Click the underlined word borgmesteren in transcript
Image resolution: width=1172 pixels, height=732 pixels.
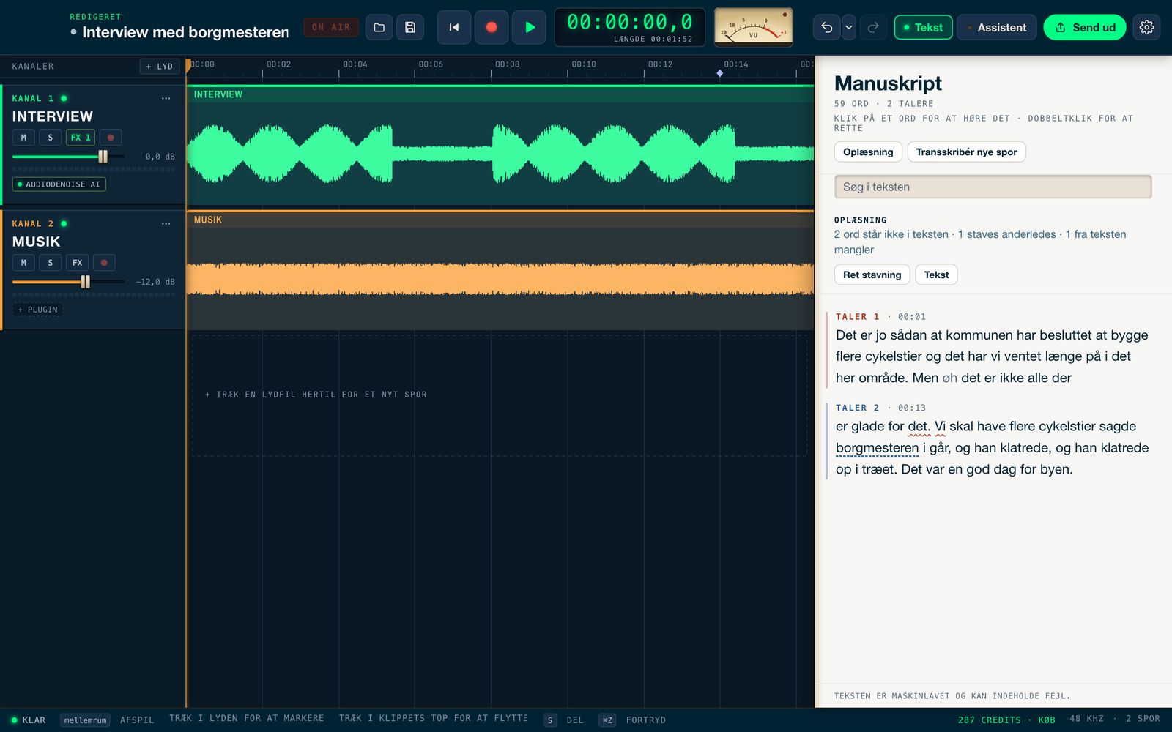[877, 448]
